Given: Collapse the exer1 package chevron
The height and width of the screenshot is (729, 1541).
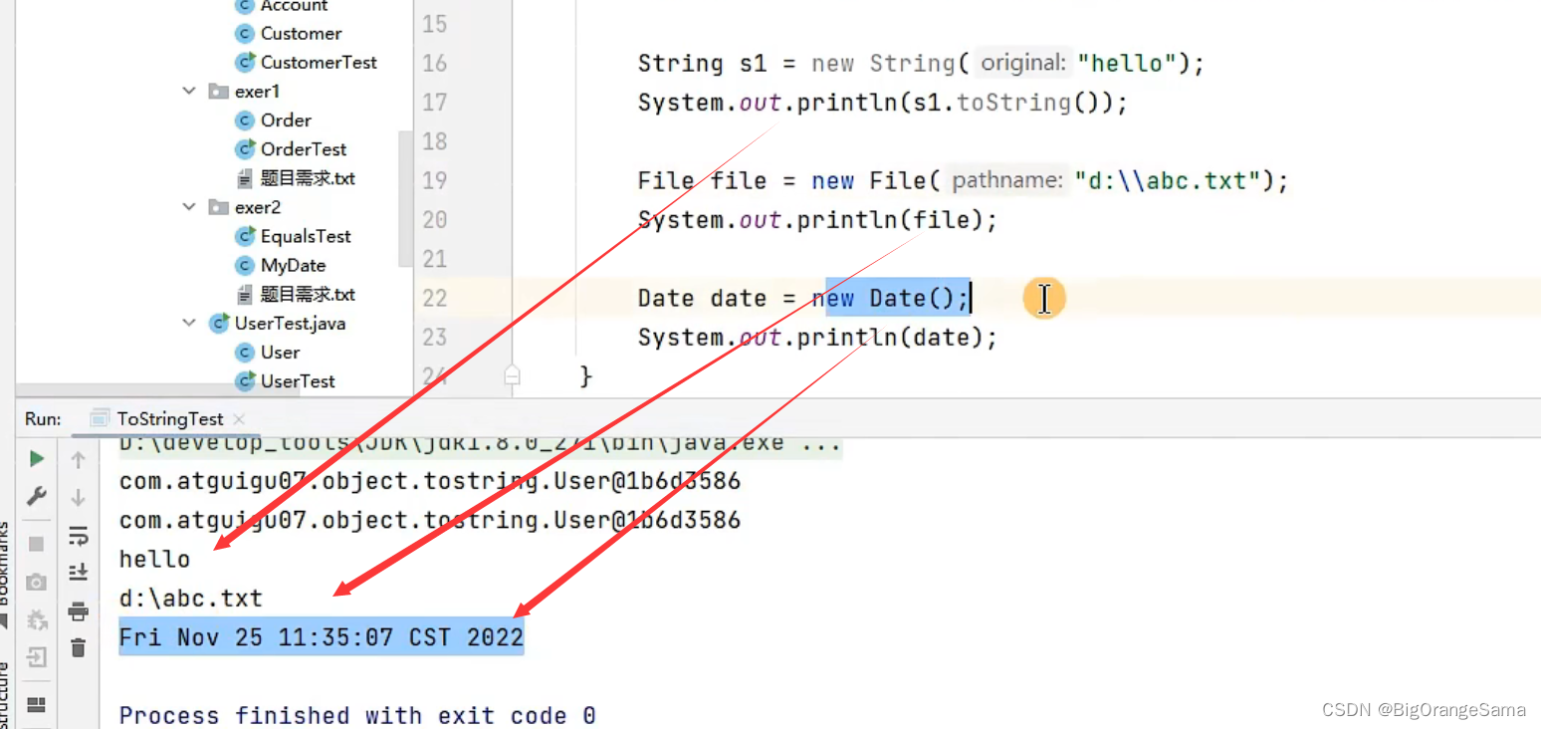Looking at the screenshot, I should tap(189, 91).
